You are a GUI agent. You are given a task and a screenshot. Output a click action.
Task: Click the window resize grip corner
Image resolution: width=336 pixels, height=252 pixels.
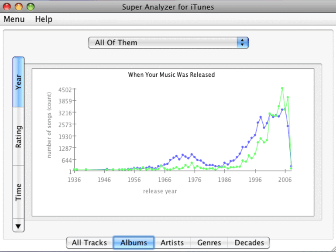(333, 249)
